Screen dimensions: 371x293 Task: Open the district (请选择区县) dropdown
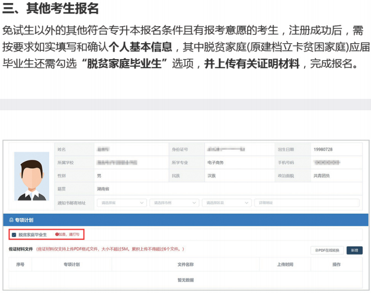(226, 202)
